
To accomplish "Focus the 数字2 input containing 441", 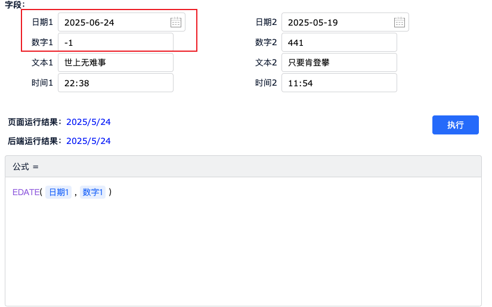I will tap(339, 43).
